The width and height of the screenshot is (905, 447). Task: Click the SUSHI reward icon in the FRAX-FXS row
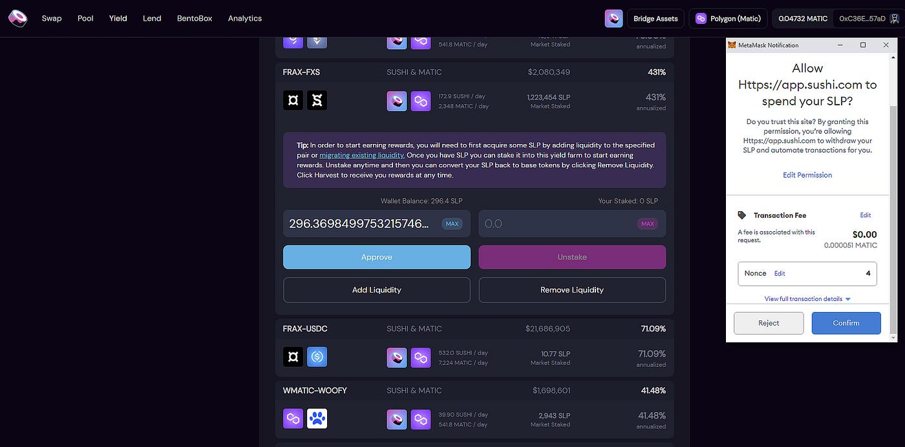tap(397, 101)
